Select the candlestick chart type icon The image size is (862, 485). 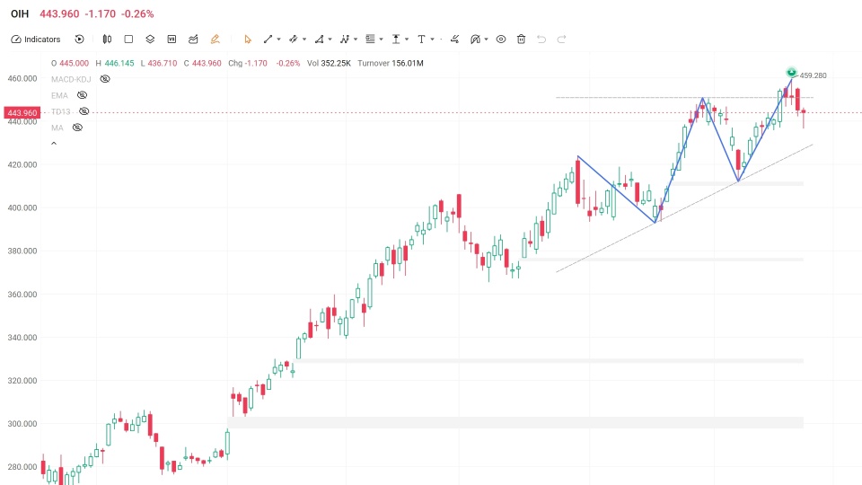click(107, 39)
